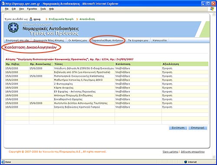The width and height of the screenshot is (217, 165).
Task: Select the Μισθωτήριο Κατοικίας row
Action: (x=107, y=80)
